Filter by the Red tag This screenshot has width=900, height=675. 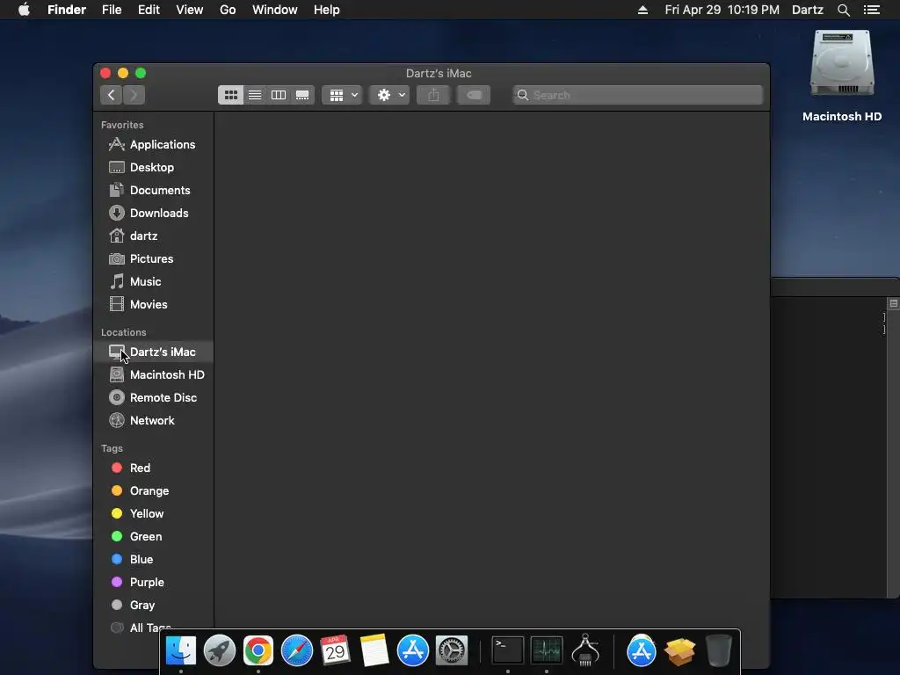pyautogui.click(x=153, y=468)
